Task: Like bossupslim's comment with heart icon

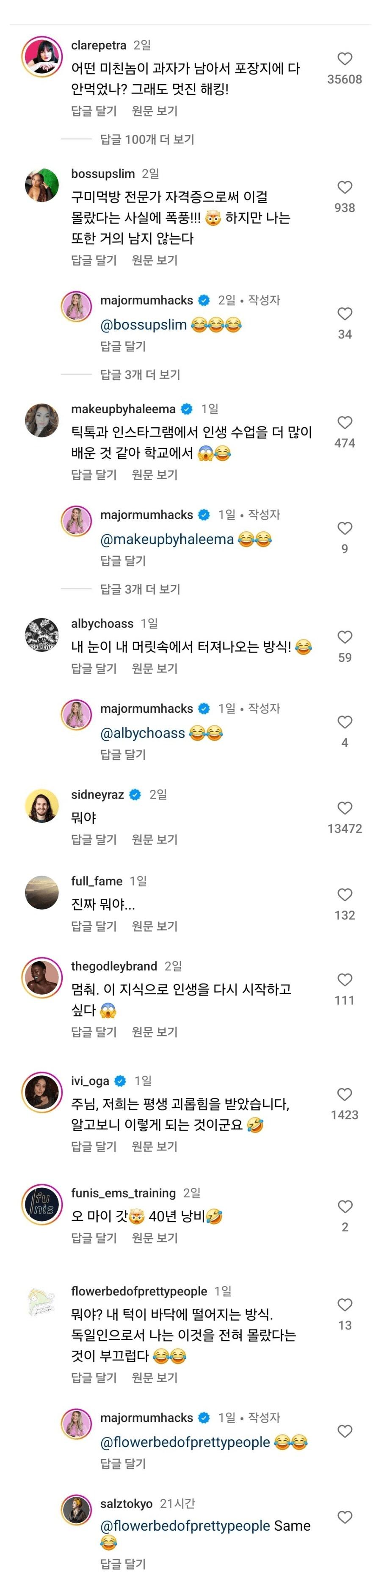Action: point(345,188)
